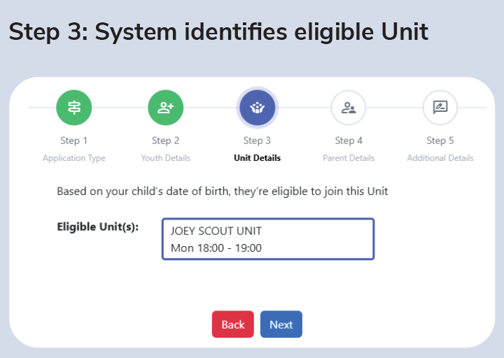Image resolution: width=504 pixels, height=358 pixels.
Task: Click the "Step 3" text label
Action: click(257, 141)
